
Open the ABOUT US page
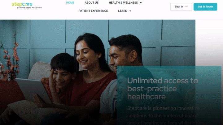click(x=92, y=3)
